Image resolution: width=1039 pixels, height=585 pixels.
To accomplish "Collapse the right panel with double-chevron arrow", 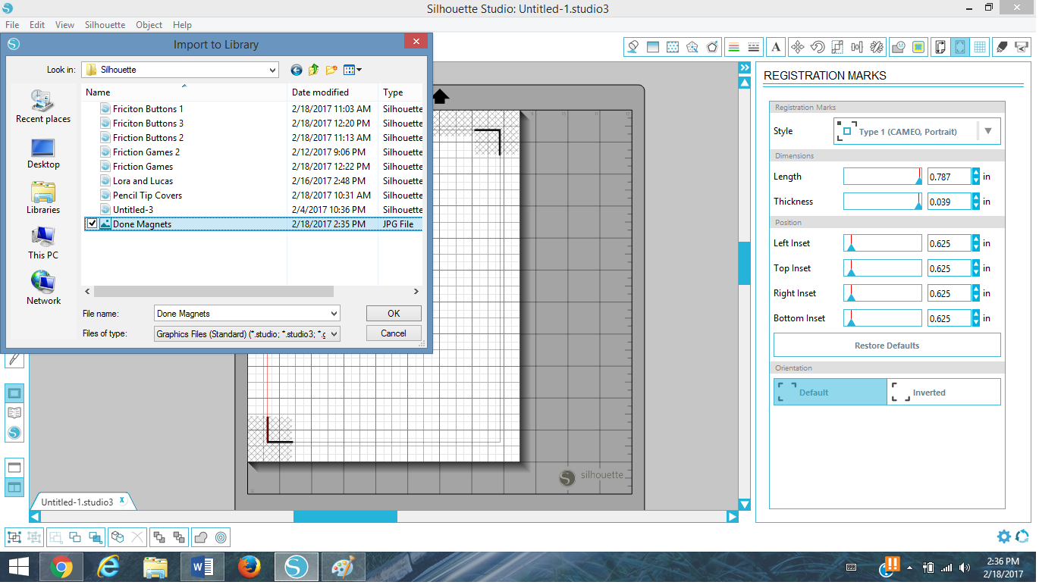I will point(745,68).
